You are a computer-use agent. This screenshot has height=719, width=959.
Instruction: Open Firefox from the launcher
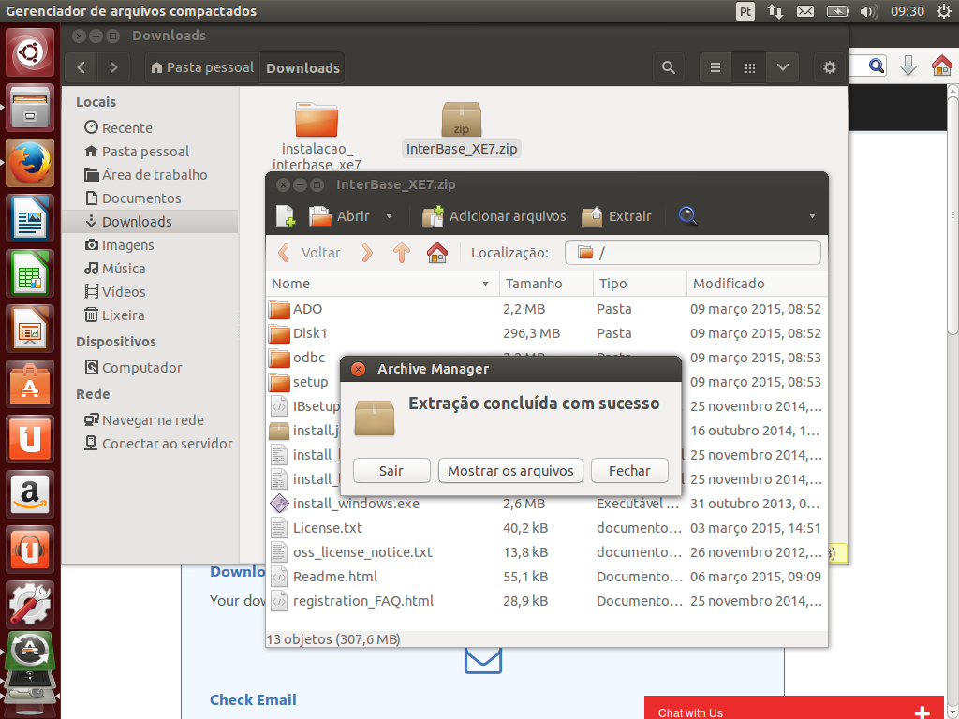30,163
